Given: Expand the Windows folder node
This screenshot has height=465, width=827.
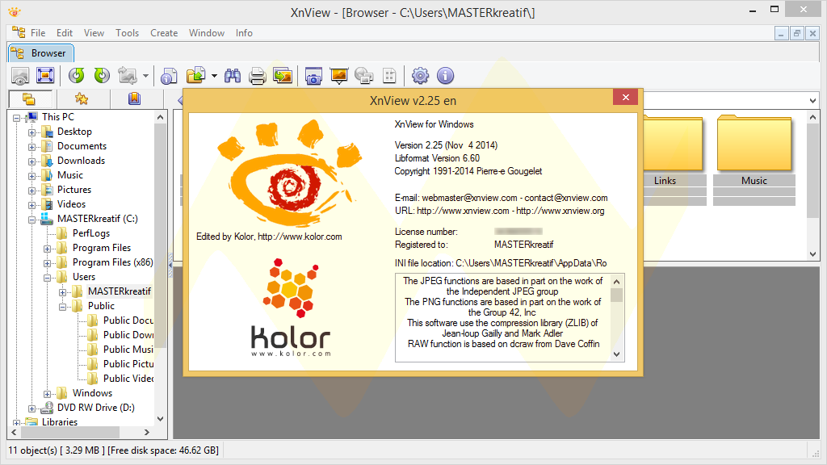Looking at the screenshot, I should (47, 394).
